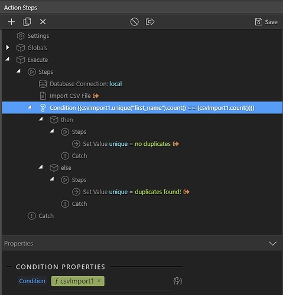Click the Action Steps panel title

[x=21, y=8]
